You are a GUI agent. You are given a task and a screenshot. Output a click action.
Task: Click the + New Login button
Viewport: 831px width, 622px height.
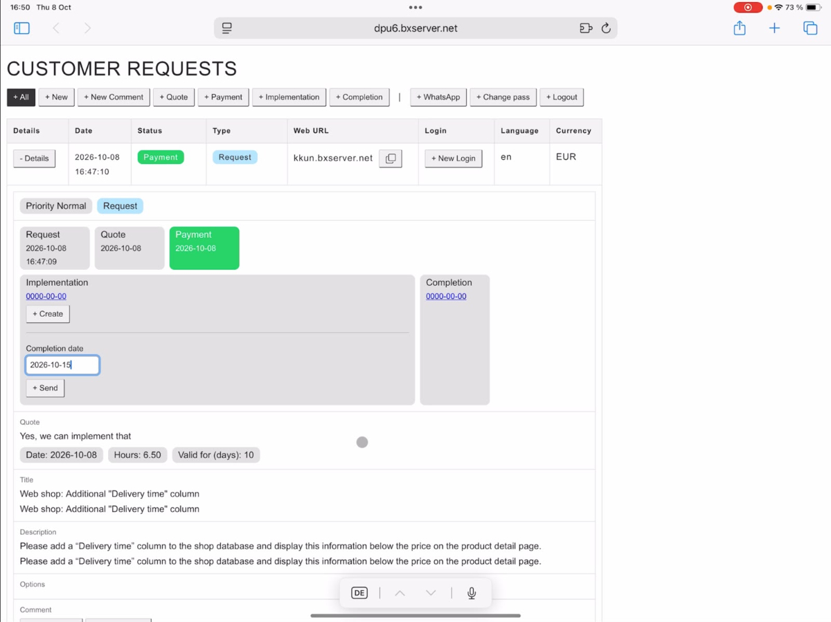[454, 158]
